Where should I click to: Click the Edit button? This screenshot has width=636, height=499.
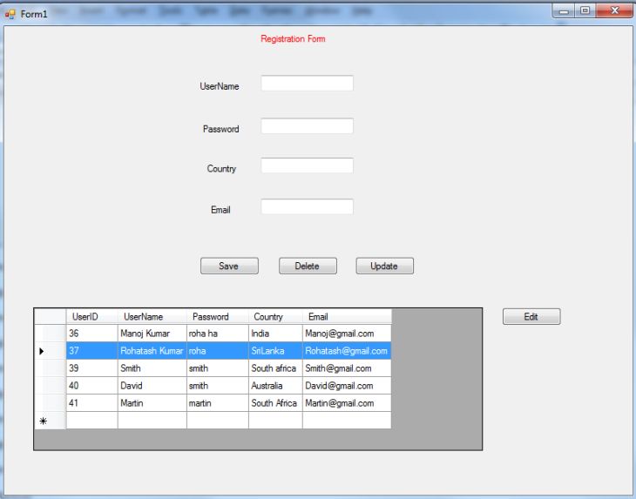pos(531,317)
